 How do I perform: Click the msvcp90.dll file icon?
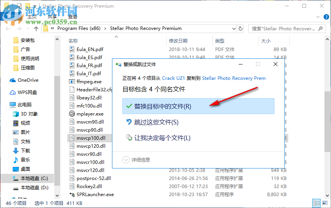[72, 130]
